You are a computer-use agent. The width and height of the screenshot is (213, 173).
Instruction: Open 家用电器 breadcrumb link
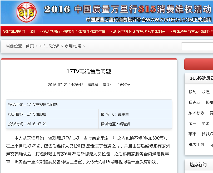pyautogui.click(x=73, y=46)
